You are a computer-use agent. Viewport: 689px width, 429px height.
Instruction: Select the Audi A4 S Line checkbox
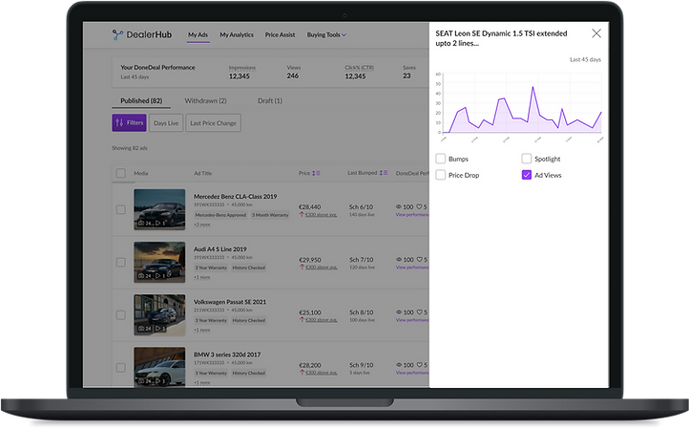click(x=121, y=262)
